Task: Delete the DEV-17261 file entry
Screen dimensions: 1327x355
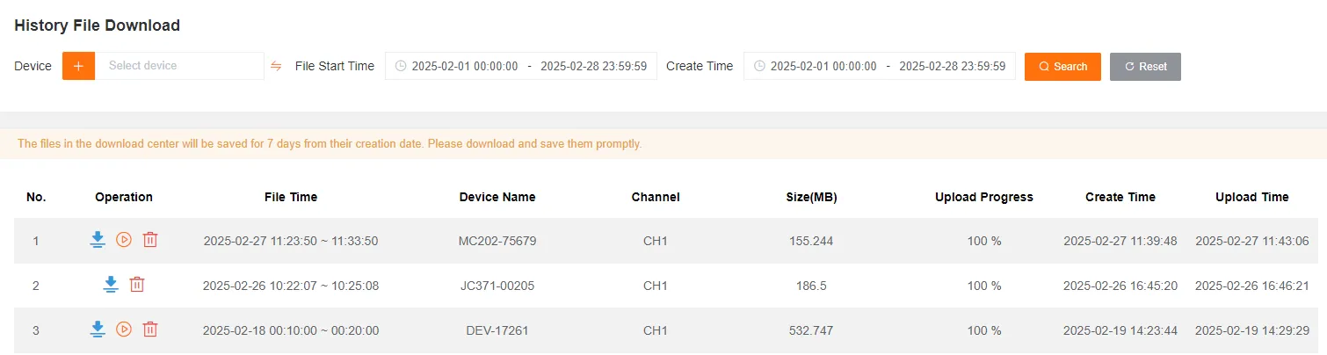Action: [x=150, y=330]
